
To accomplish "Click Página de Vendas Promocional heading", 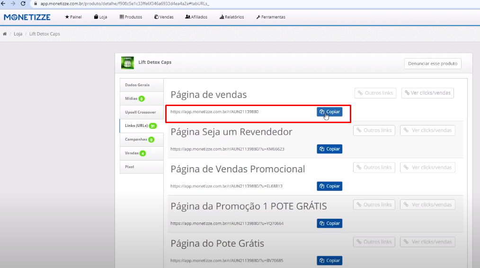I will (x=238, y=169).
